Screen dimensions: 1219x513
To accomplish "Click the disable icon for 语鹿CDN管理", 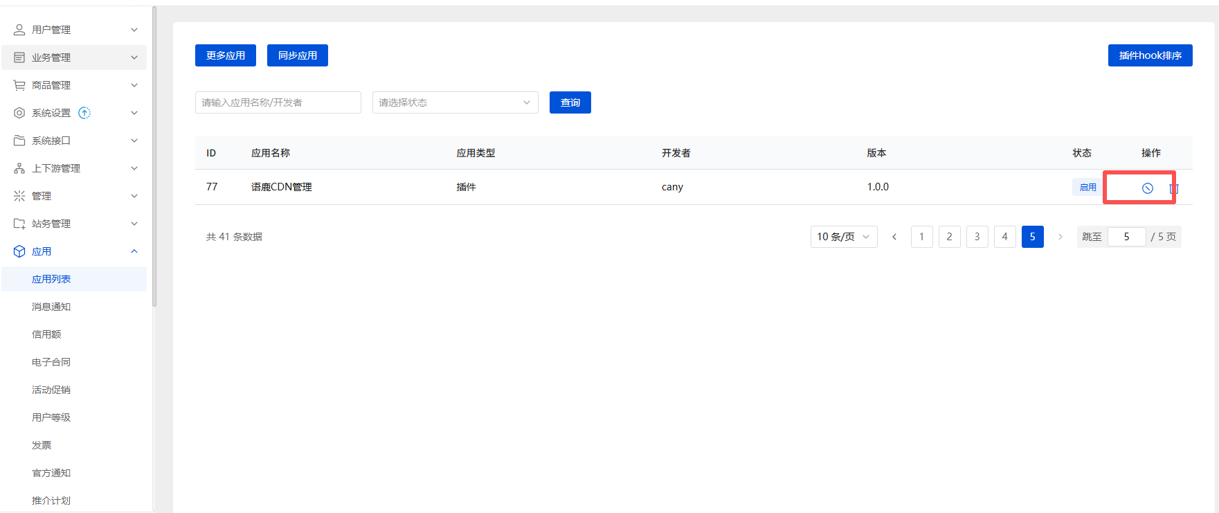I will 1147,188.
